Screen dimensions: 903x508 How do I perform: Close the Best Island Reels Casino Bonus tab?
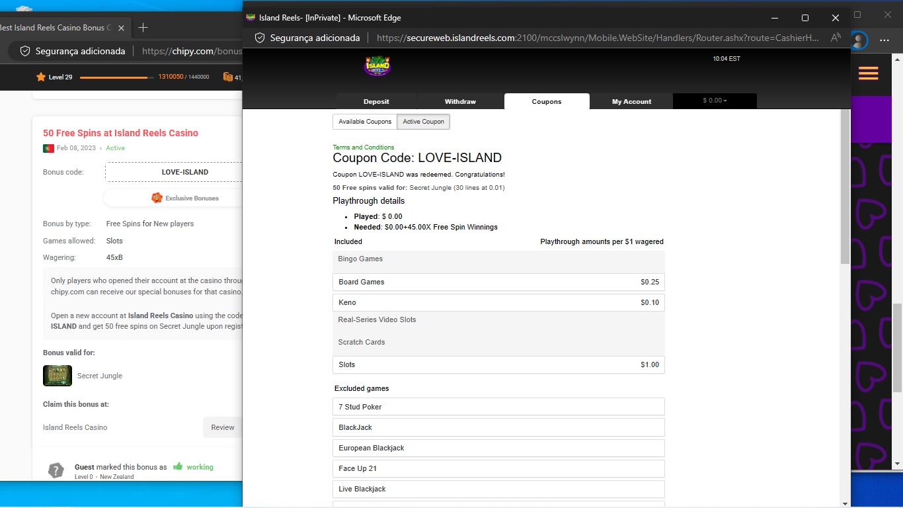[x=121, y=28]
